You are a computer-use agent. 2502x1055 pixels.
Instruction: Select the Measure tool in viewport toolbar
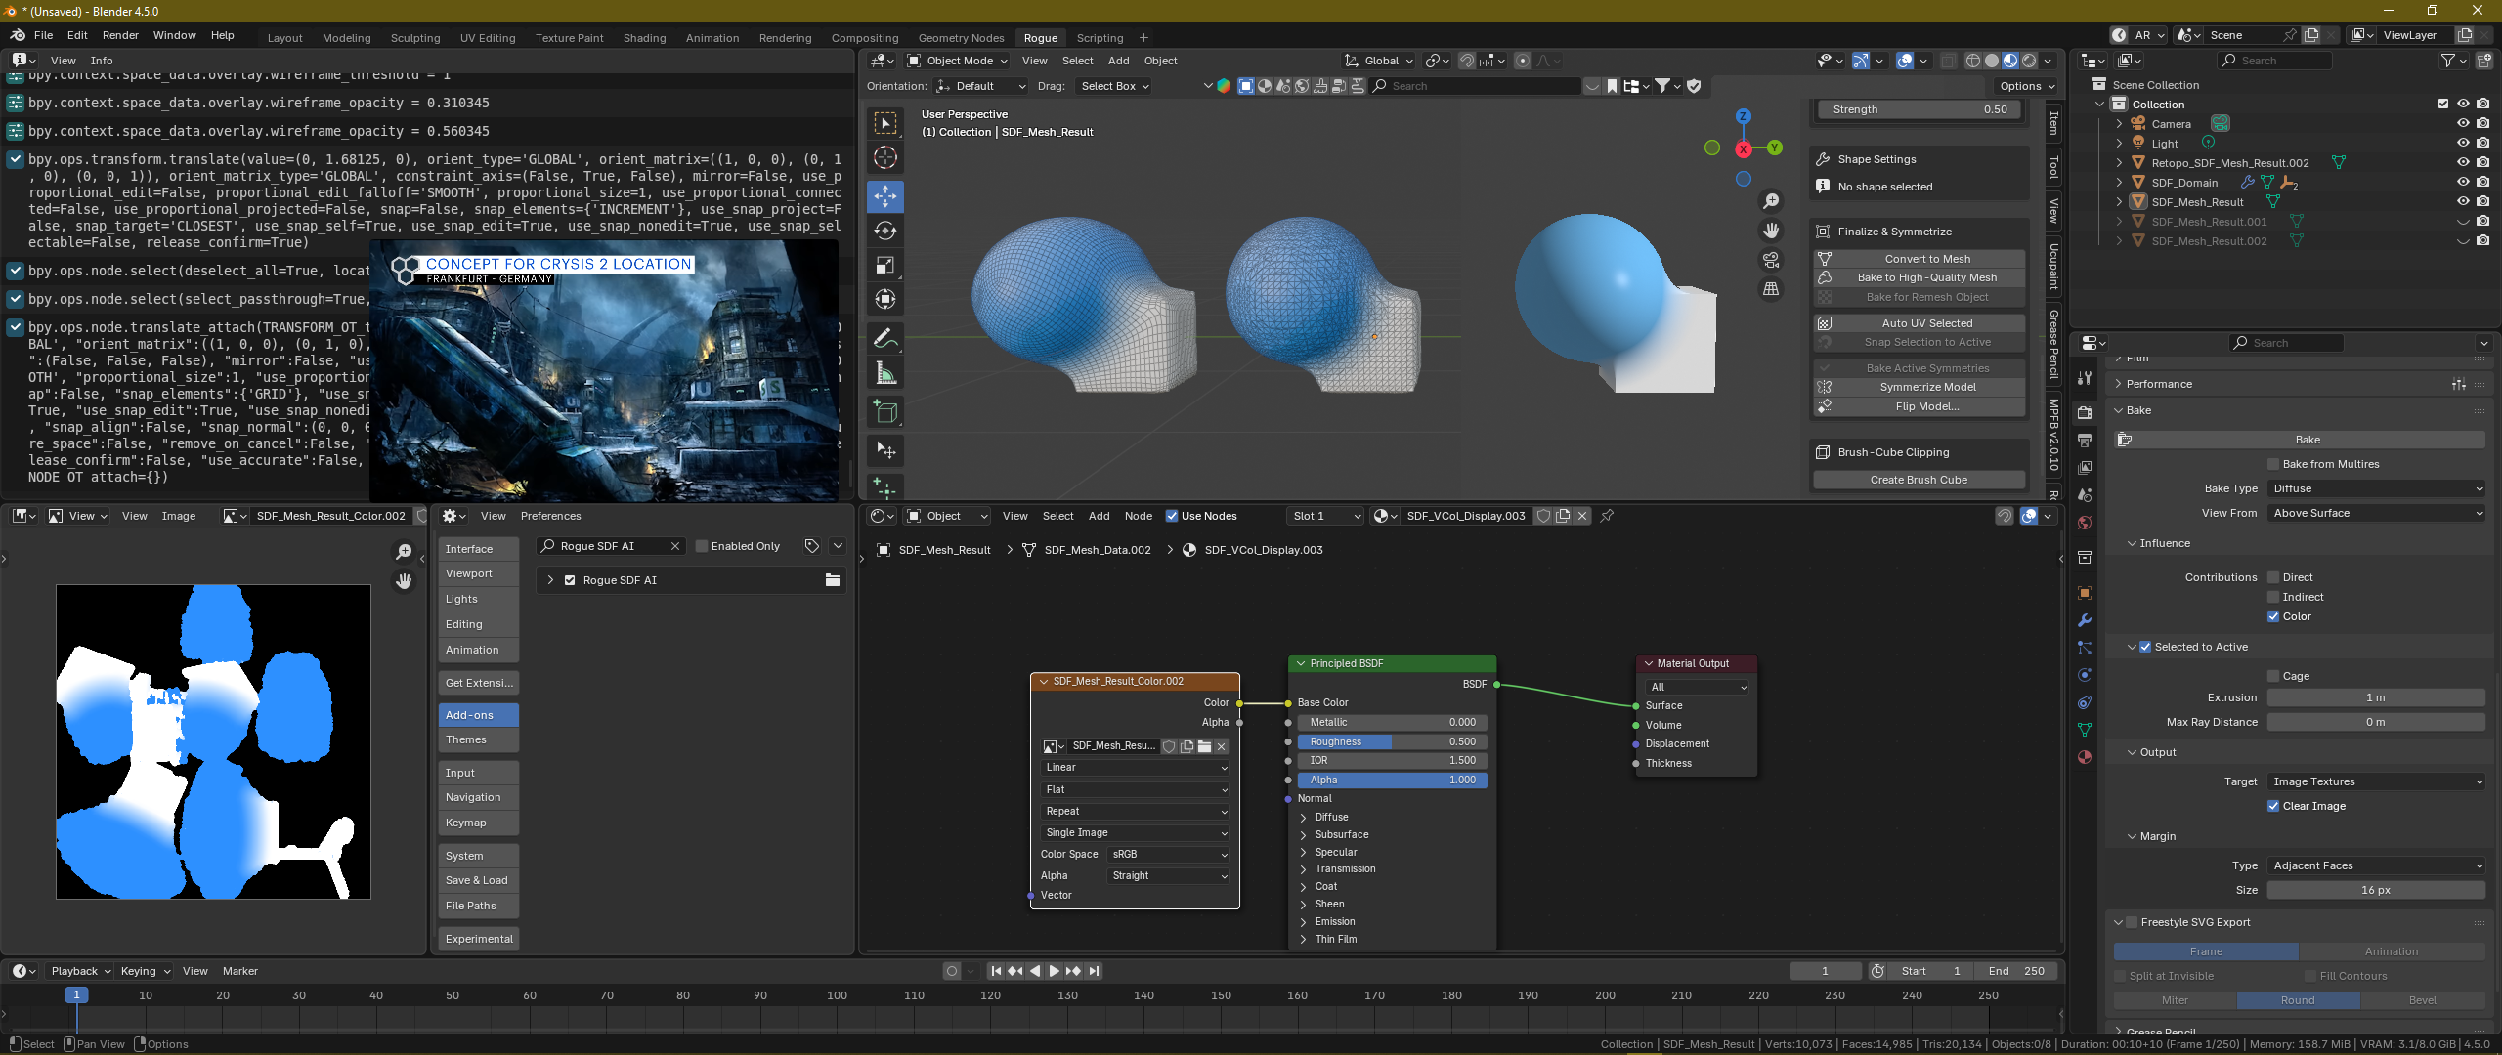click(x=885, y=374)
